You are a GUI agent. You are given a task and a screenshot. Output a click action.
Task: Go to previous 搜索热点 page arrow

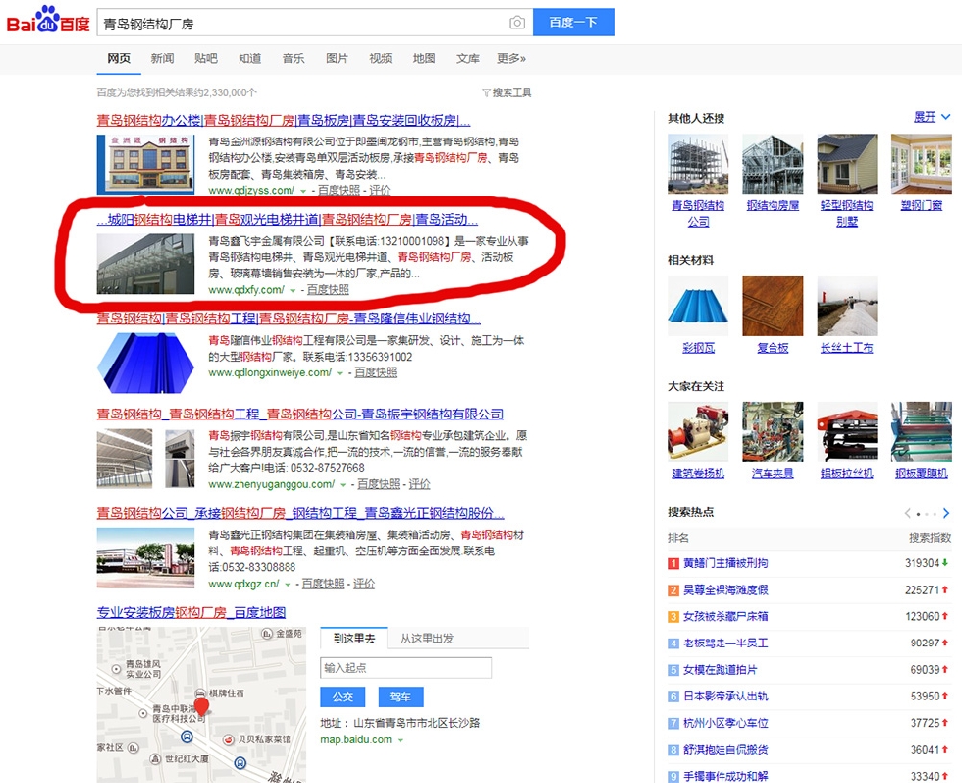tap(907, 513)
